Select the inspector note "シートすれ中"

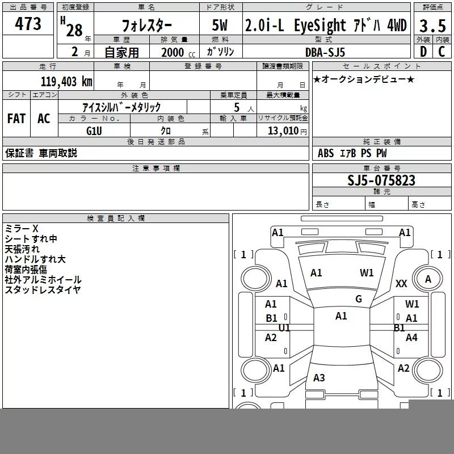[x=31, y=238]
